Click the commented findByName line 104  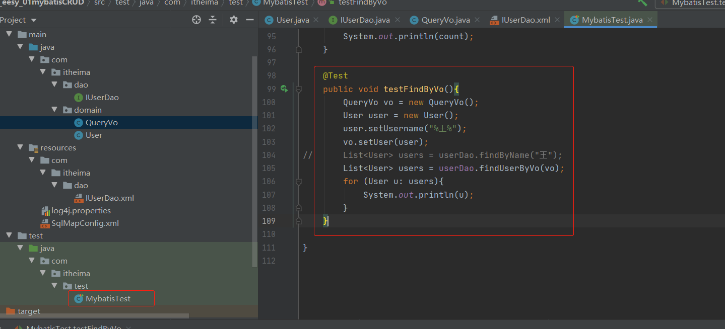coord(452,155)
